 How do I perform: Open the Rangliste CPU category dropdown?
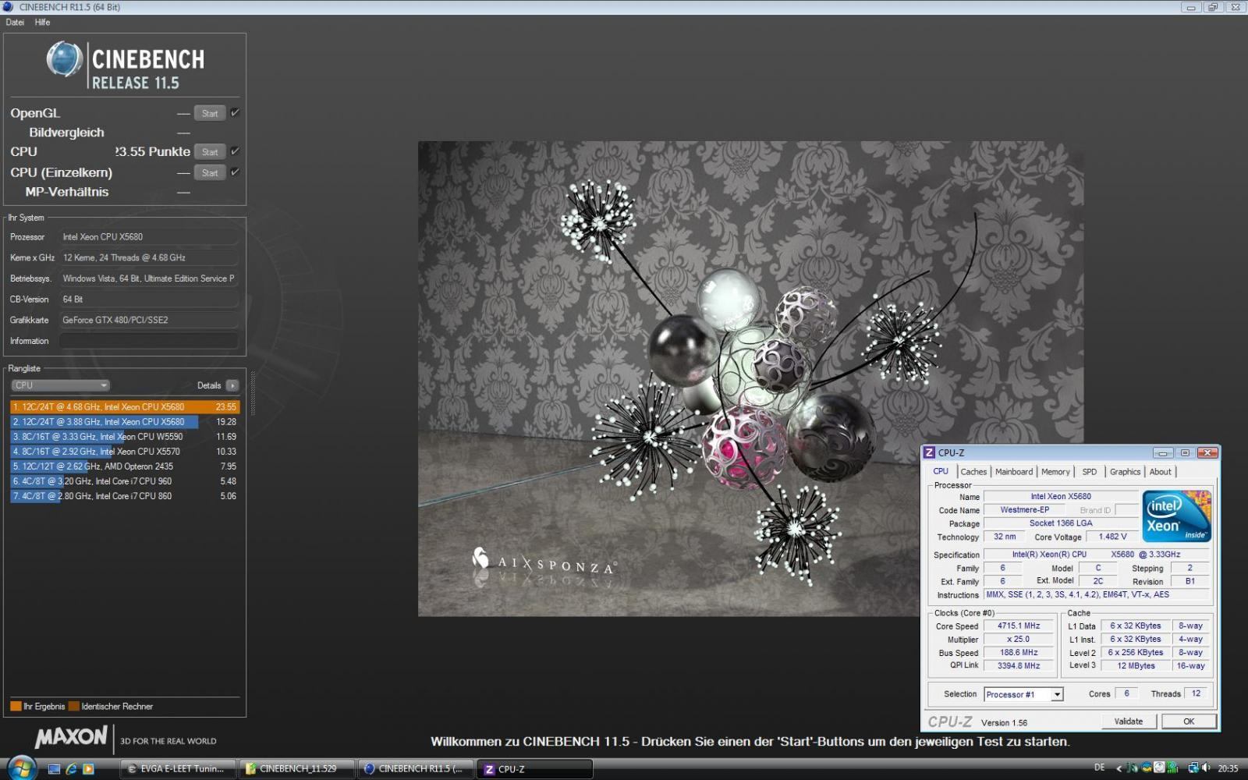(x=60, y=385)
